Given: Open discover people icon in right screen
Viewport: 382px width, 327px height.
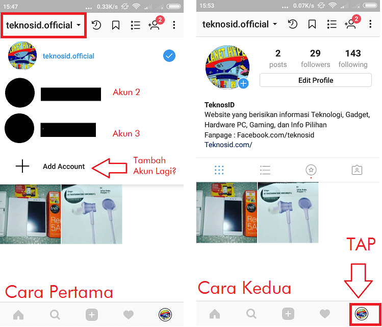Looking at the screenshot, I should (352, 22).
